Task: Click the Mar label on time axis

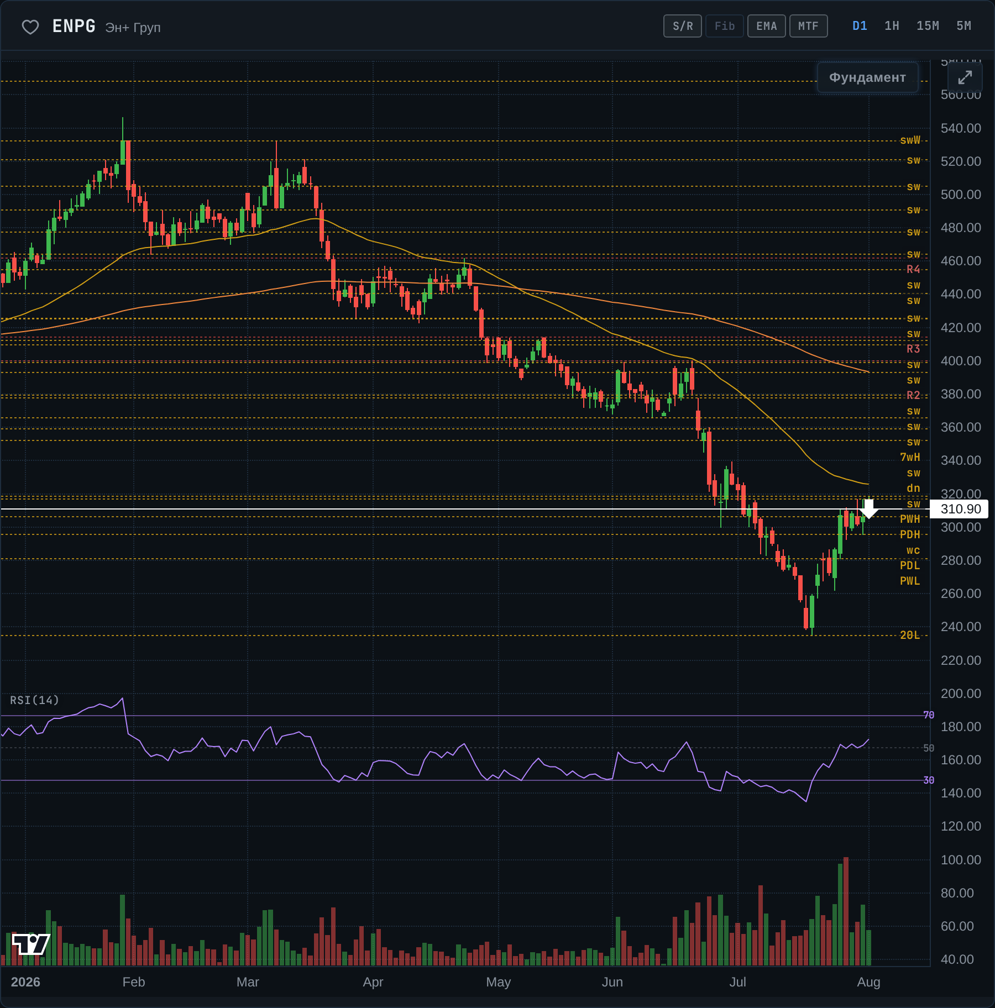Action: [x=248, y=982]
